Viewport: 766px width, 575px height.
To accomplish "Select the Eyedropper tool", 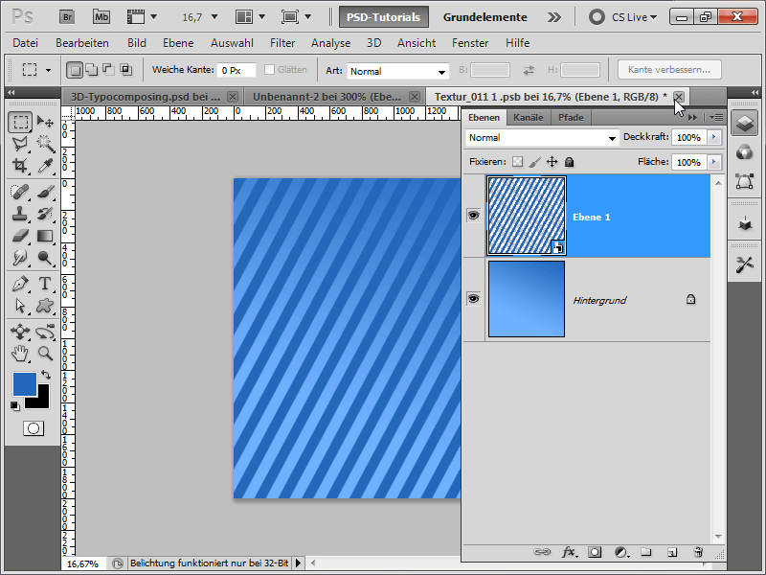I will (x=45, y=165).
